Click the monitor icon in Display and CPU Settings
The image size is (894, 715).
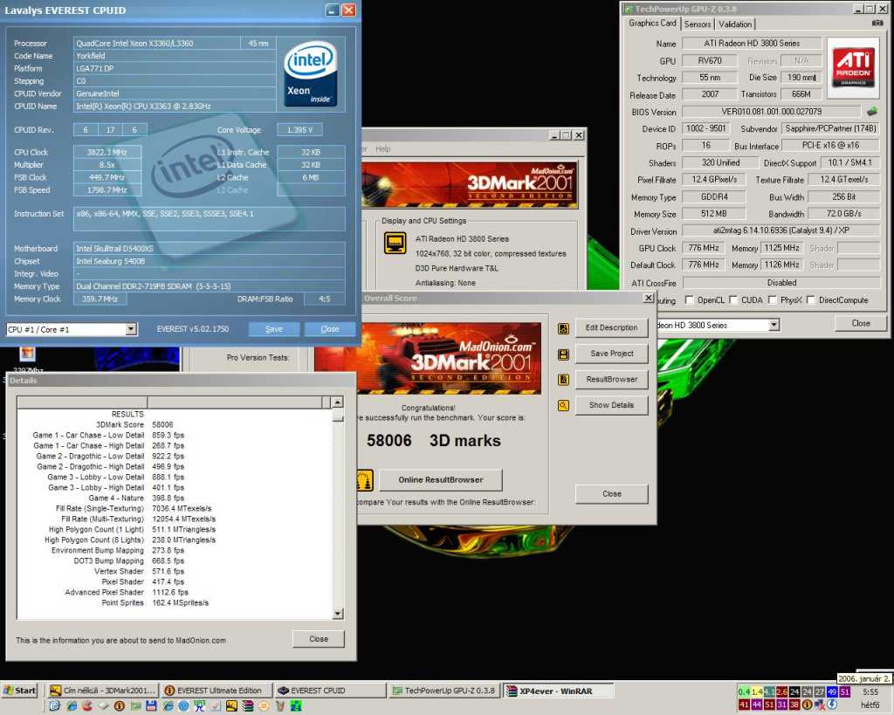point(395,243)
